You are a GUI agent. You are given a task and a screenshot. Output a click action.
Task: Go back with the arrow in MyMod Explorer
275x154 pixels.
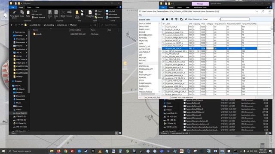tap(12, 25)
